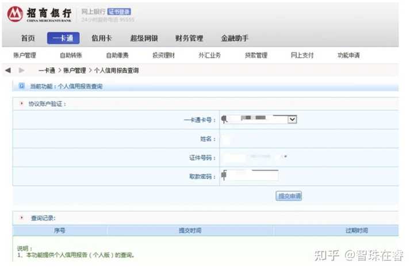Expand the 协议账户验证 section marker
The width and height of the screenshot is (414, 272).
click(x=22, y=103)
